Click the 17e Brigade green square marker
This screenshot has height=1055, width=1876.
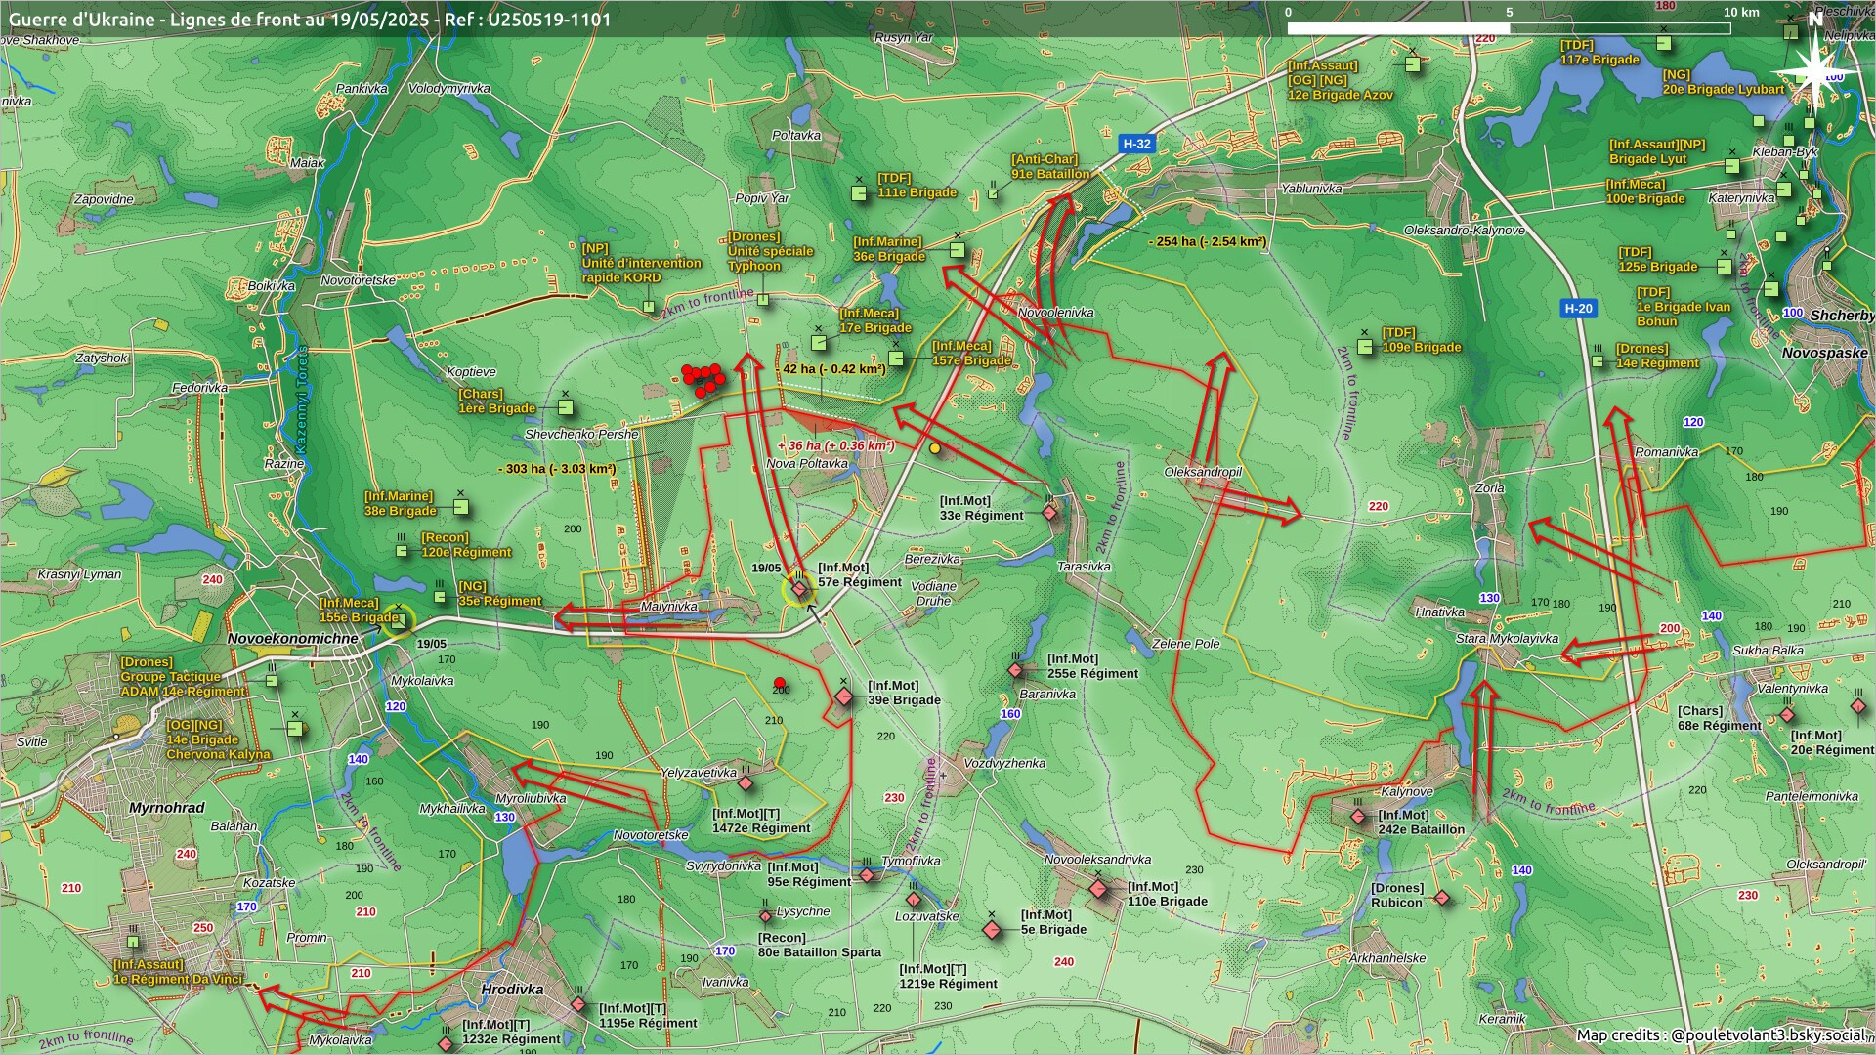[x=819, y=343]
